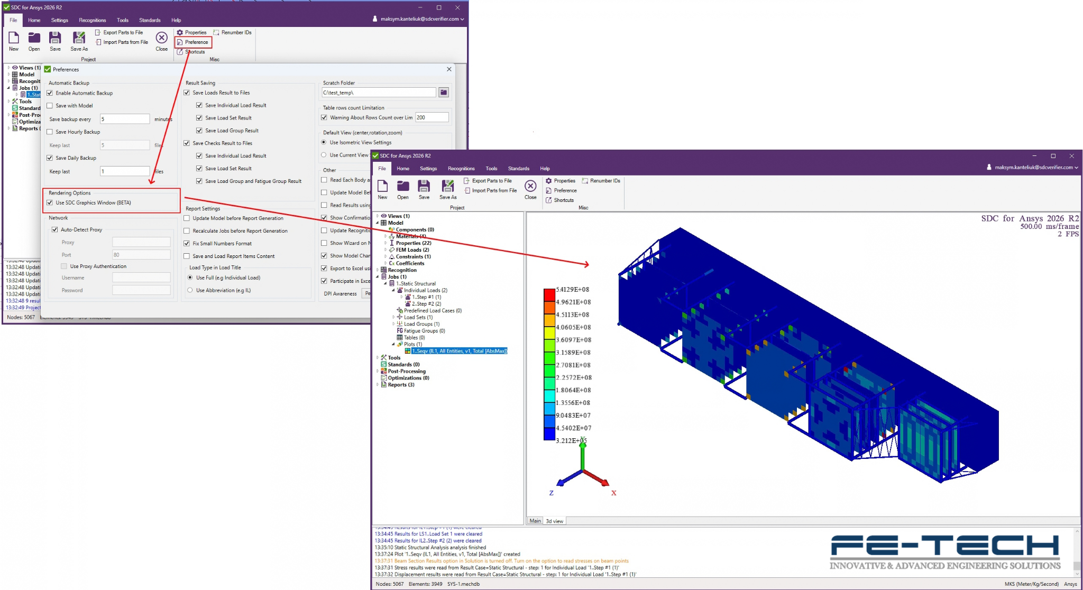Click the Scratch Folder browse icon

pyautogui.click(x=444, y=93)
